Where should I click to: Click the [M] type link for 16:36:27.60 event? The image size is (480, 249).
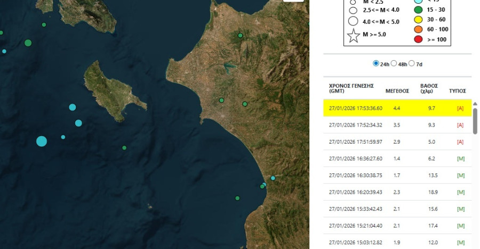point(460,159)
